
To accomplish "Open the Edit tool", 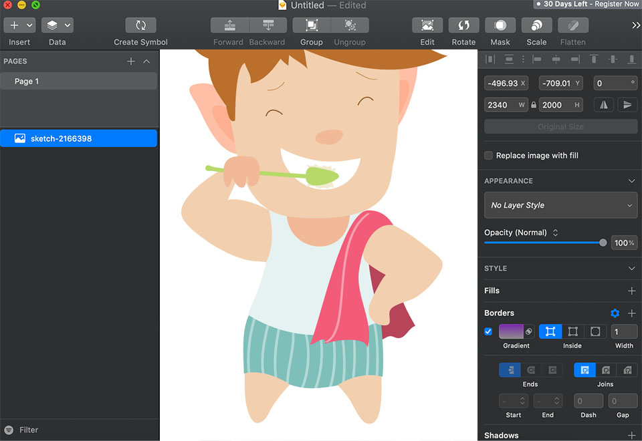I will [427, 25].
